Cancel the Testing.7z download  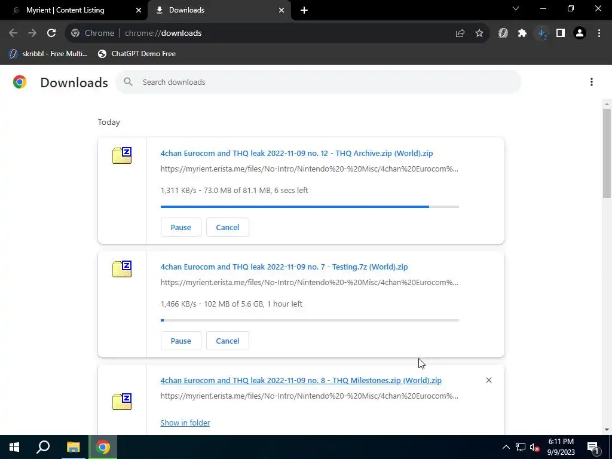coord(228,341)
